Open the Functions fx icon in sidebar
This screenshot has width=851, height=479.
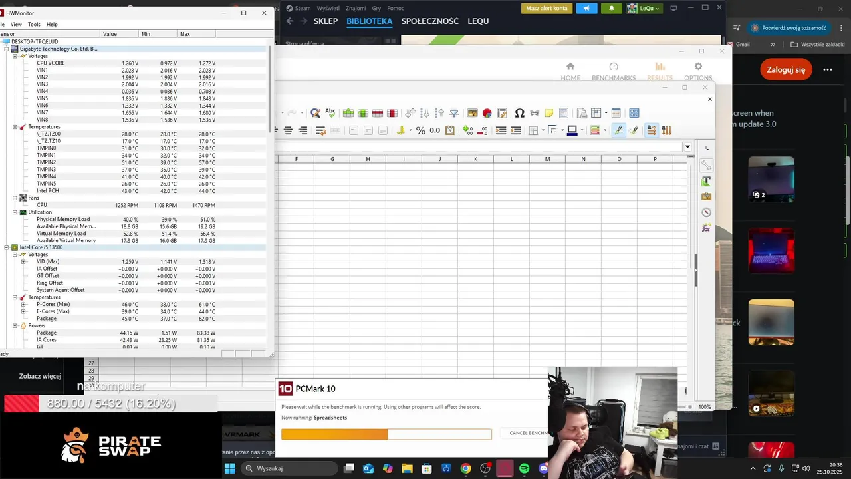pos(706,228)
